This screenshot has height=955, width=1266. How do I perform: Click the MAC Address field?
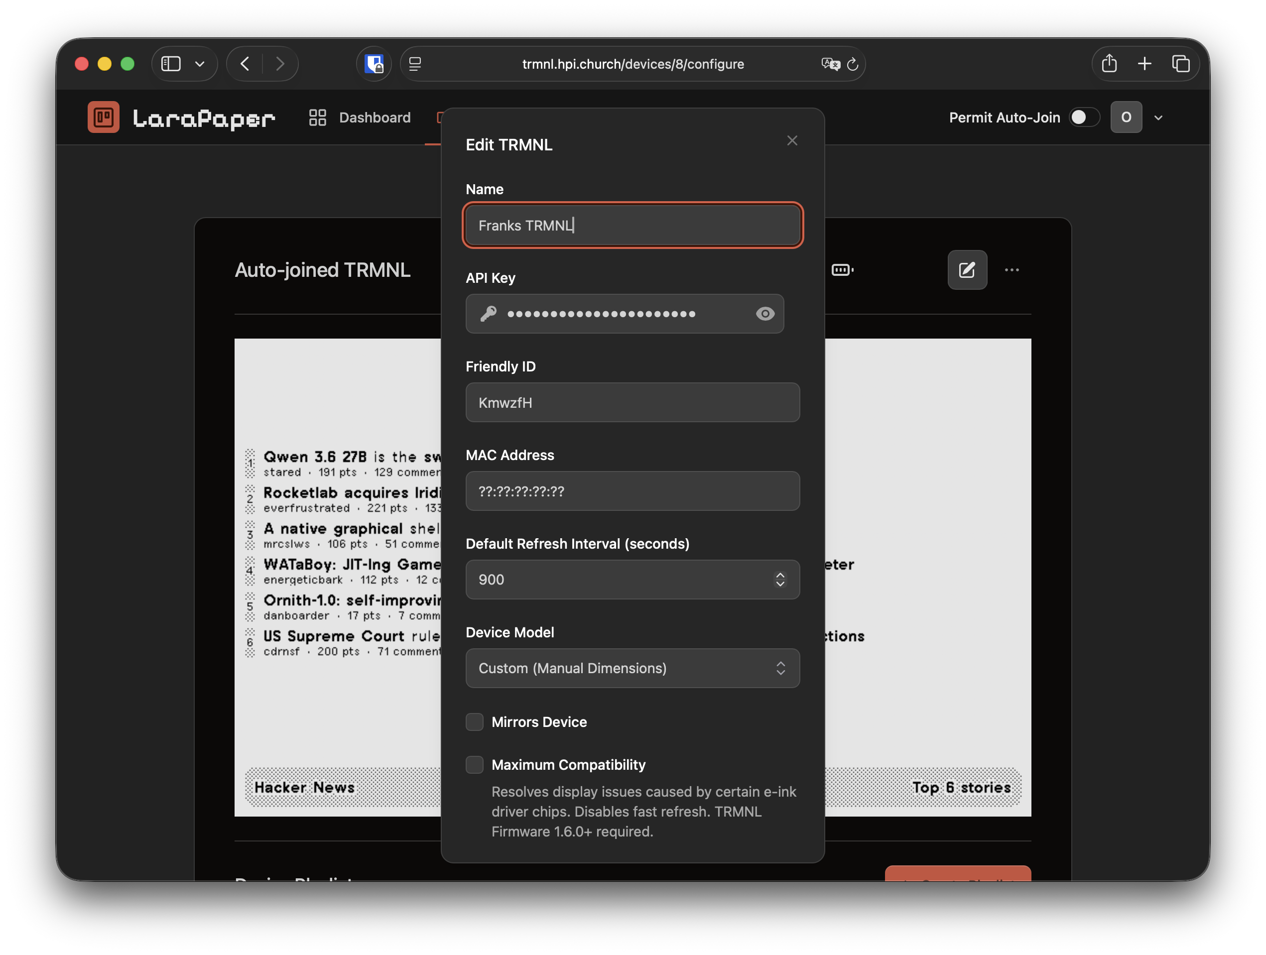(633, 491)
